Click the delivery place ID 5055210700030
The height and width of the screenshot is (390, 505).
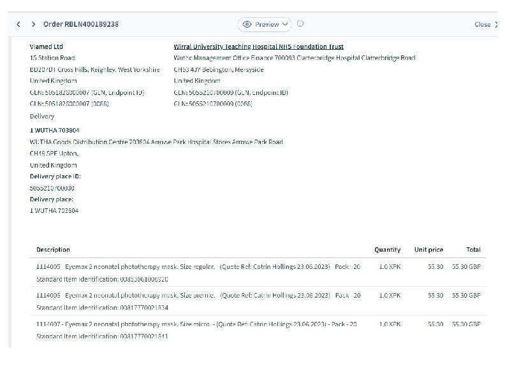[x=52, y=188]
